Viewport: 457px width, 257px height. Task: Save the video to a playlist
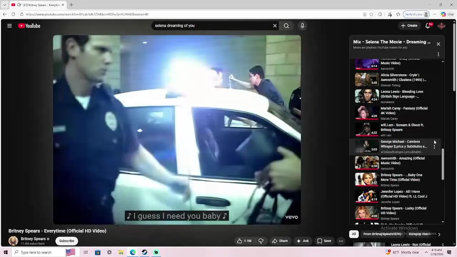click(x=324, y=241)
